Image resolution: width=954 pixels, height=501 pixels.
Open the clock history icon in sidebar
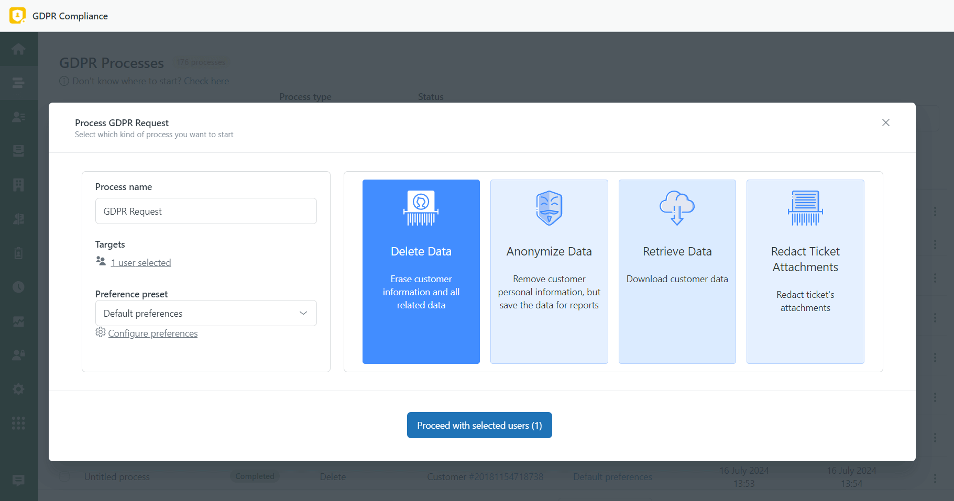(18, 287)
